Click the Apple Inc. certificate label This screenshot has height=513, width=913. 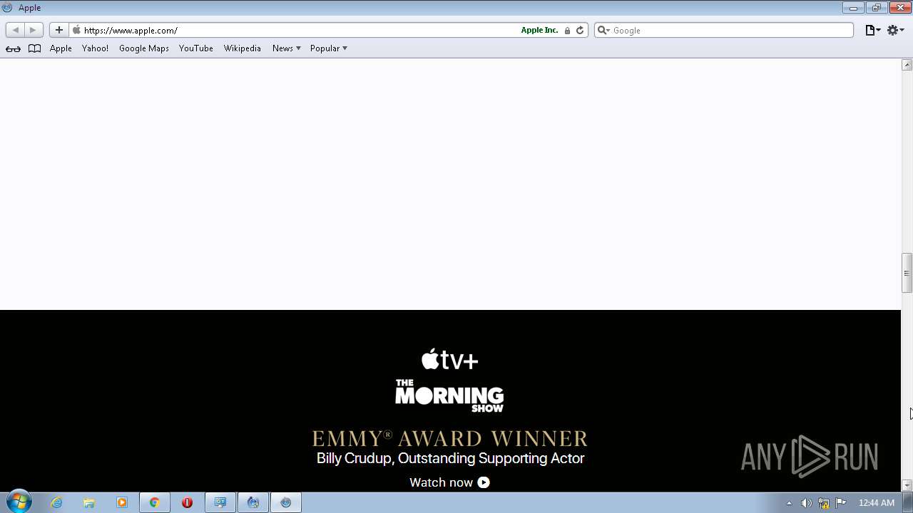click(539, 30)
